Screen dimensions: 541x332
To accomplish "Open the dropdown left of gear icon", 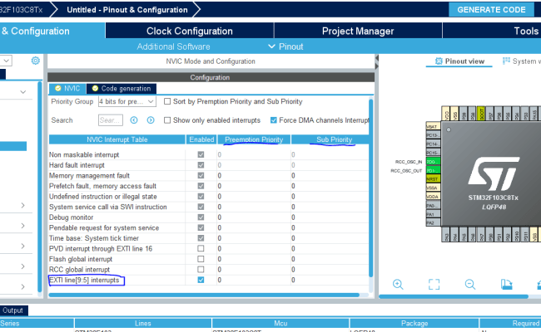I will tap(6, 61).
